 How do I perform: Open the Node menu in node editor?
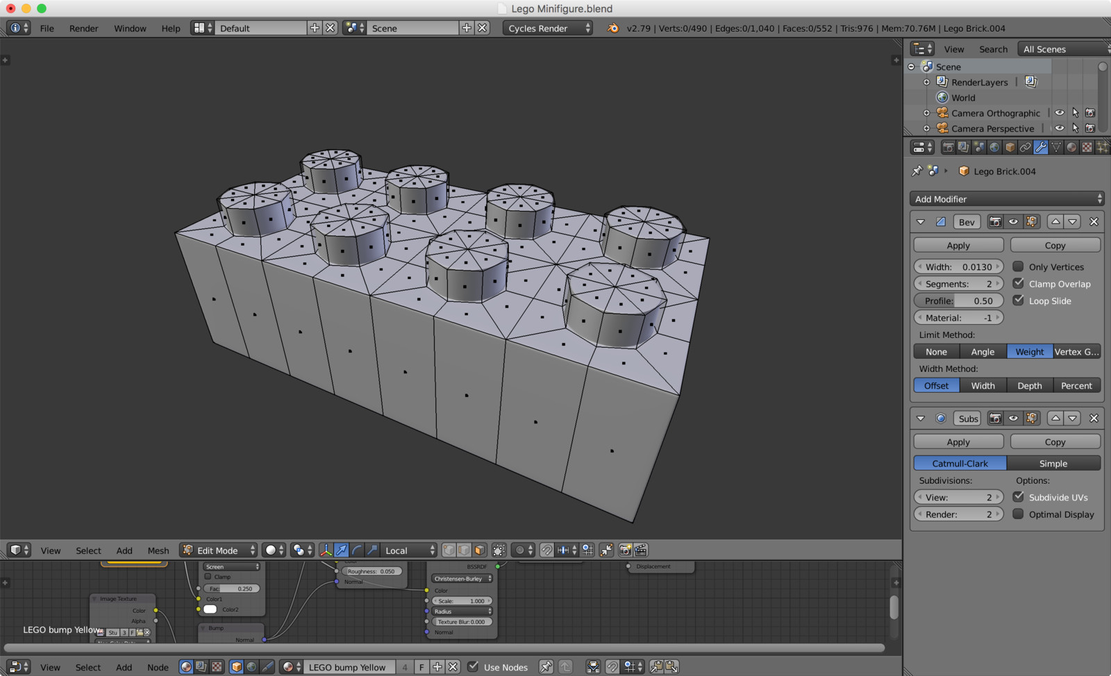tap(158, 667)
